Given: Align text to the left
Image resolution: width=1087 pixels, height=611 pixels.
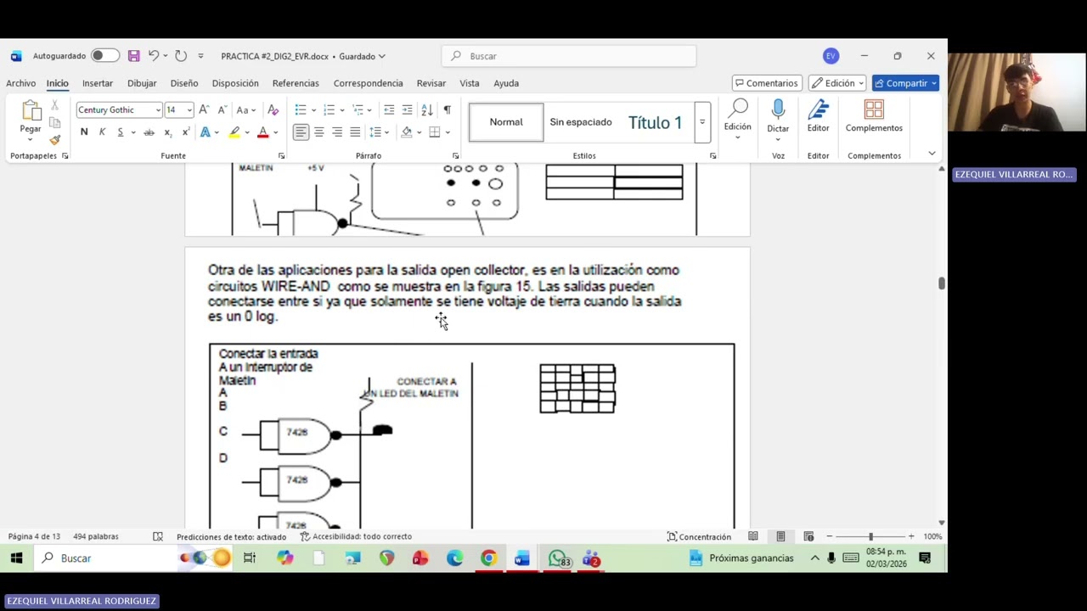Looking at the screenshot, I should pyautogui.click(x=301, y=132).
